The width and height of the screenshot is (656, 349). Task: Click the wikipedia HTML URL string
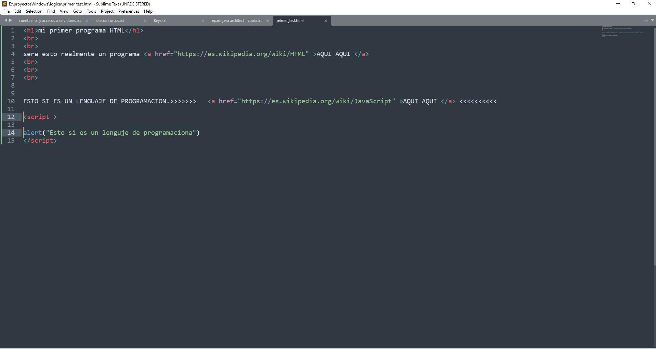[x=241, y=54]
